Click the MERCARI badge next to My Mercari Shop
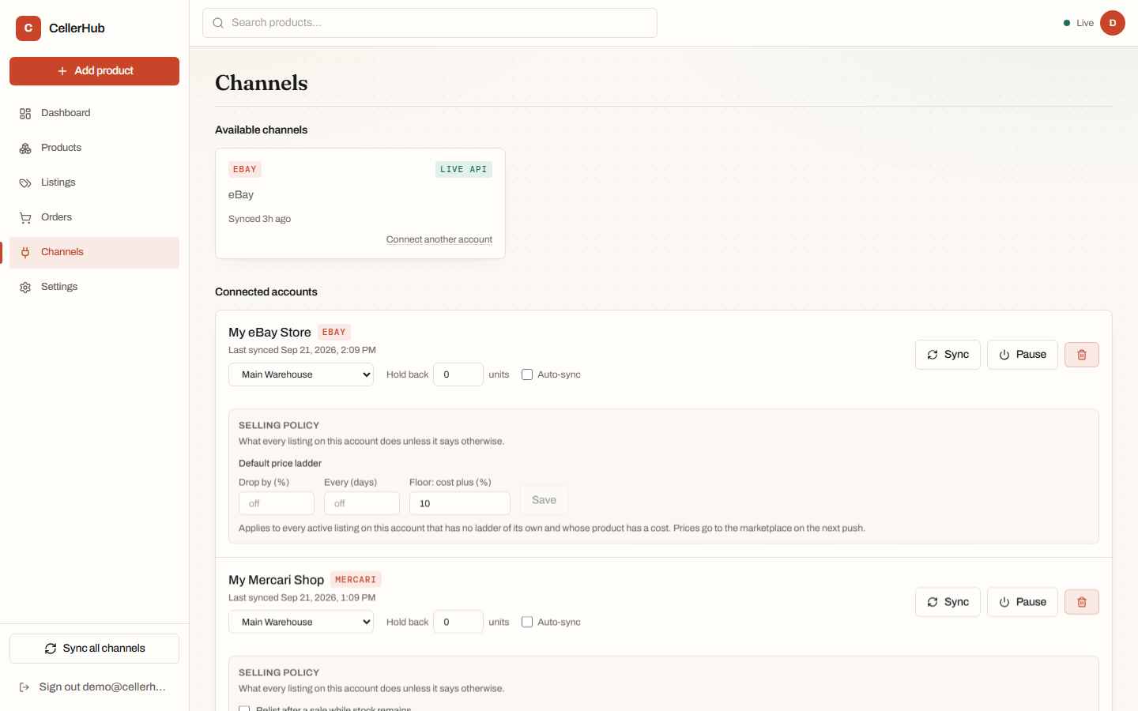This screenshot has height=711, width=1138. (356, 580)
